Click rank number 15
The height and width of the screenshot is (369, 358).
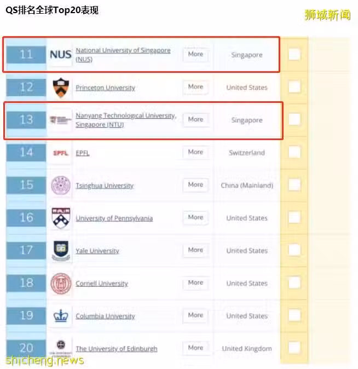pyautogui.click(x=26, y=185)
